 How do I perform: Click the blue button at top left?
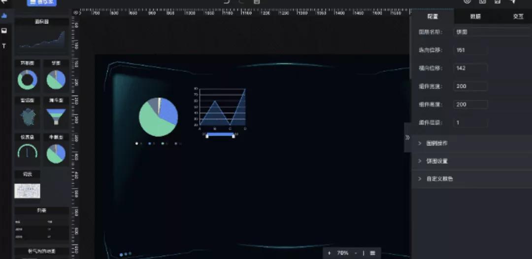tap(41, 2)
